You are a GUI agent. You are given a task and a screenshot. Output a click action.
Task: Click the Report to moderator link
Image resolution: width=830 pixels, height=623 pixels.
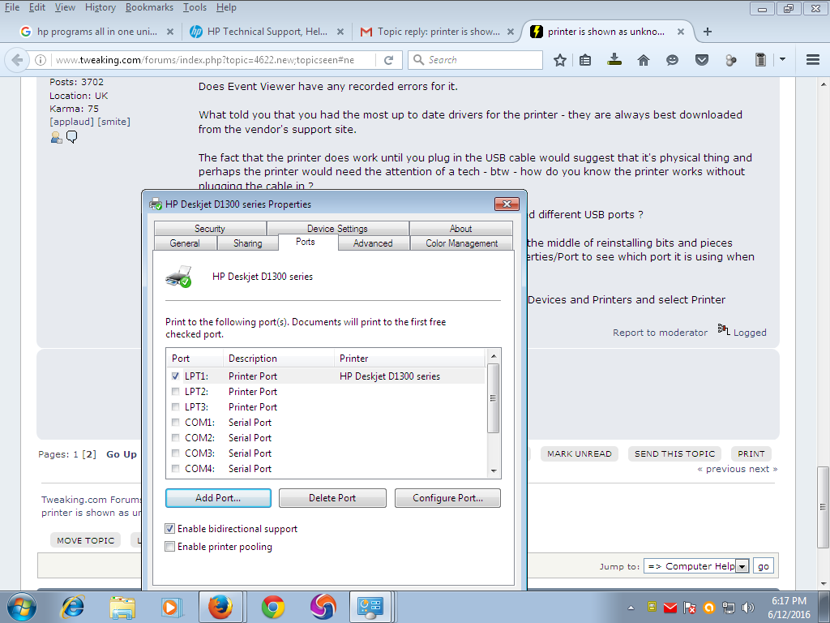(660, 333)
